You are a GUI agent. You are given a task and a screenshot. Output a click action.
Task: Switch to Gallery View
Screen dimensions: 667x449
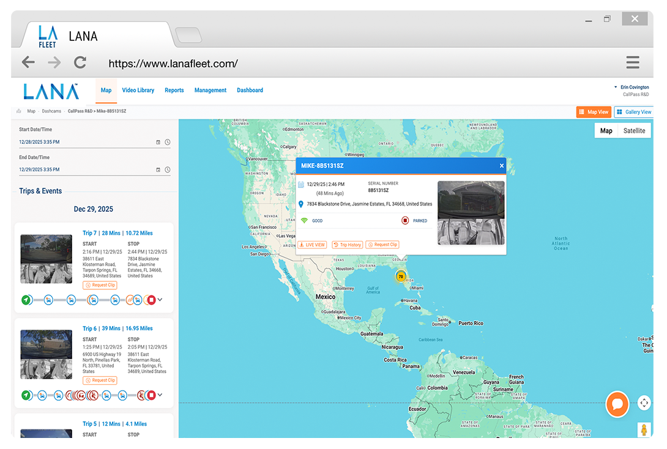[x=634, y=112]
